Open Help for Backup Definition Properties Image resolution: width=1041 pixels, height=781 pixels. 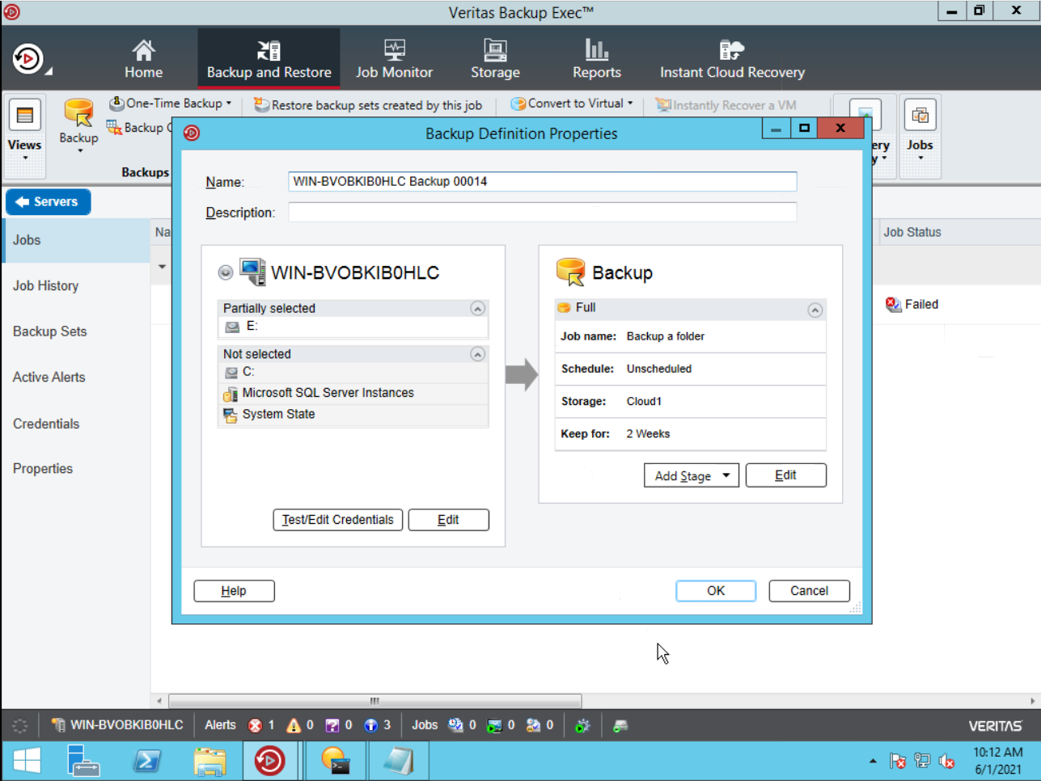point(234,591)
